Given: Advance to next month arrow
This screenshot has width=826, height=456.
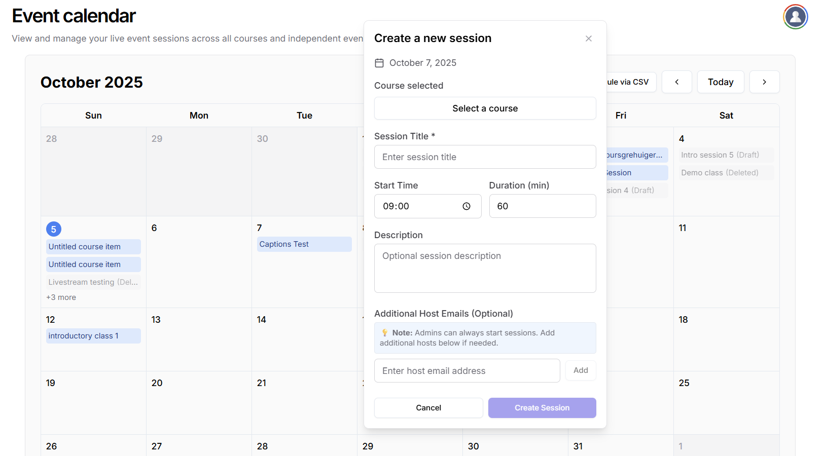Looking at the screenshot, I should pyautogui.click(x=764, y=82).
